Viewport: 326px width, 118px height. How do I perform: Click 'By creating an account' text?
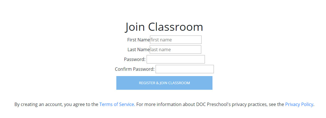coord(38,104)
